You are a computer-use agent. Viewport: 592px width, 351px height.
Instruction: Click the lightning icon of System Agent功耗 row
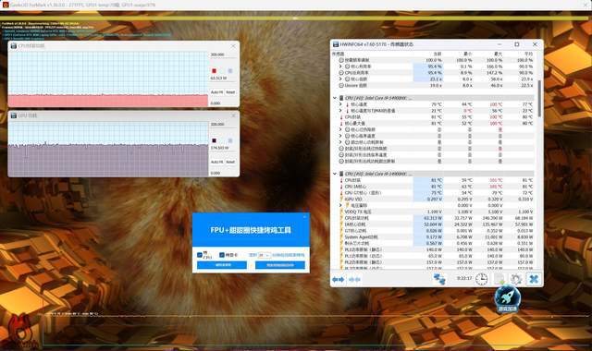pyautogui.click(x=341, y=237)
